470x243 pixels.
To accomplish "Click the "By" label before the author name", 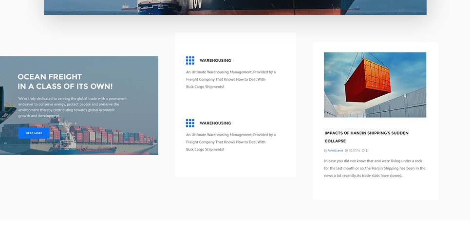I will click(x=325, y=151).
